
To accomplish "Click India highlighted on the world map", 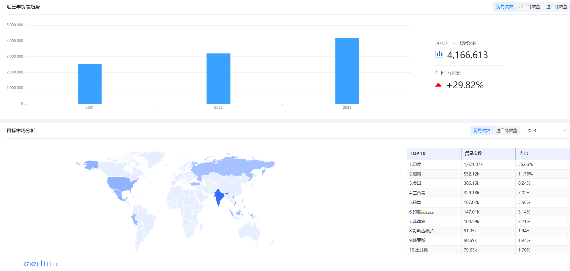I will tap(219, 197).
